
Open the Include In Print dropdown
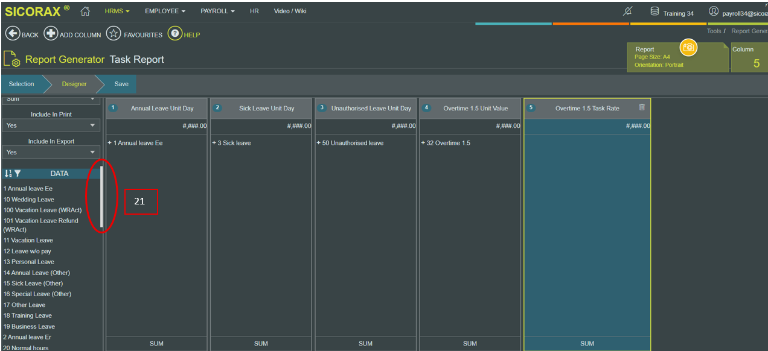coord(51,125)
